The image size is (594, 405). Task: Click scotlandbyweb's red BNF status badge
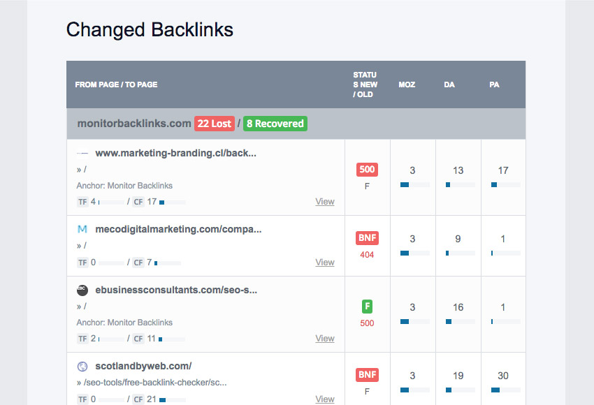click(367, 375)
